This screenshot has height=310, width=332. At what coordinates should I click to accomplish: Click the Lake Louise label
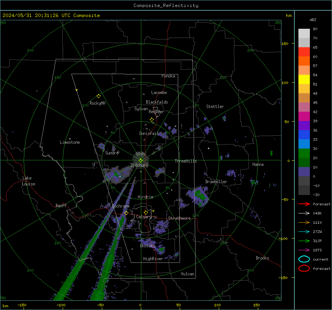pos(28,181)
